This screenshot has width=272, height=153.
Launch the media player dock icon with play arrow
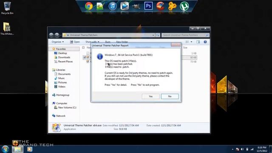[125, 6]
